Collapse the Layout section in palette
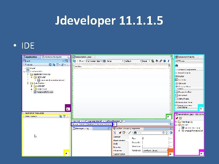This screenshot has height=164, width=219. (176, 89)
